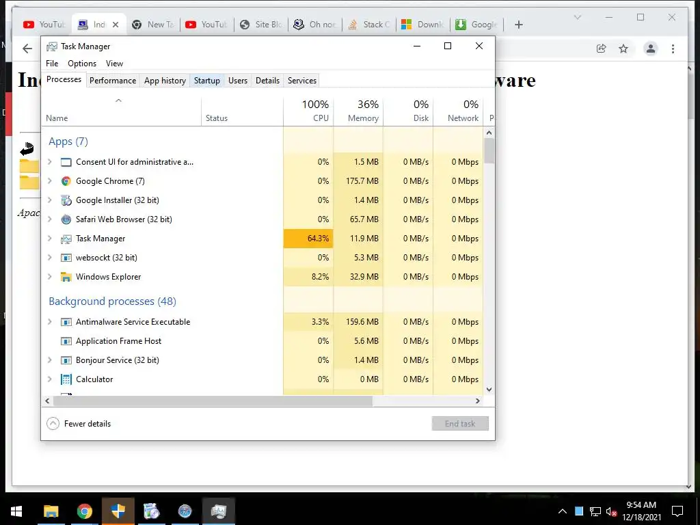Sort by the CPU column header
The image size is (700, 525).
[x=308, y=111]
